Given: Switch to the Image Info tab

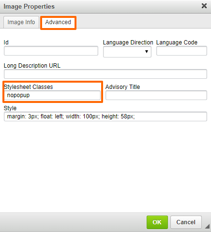Looking at the screenshot, I should click(21, 22).
